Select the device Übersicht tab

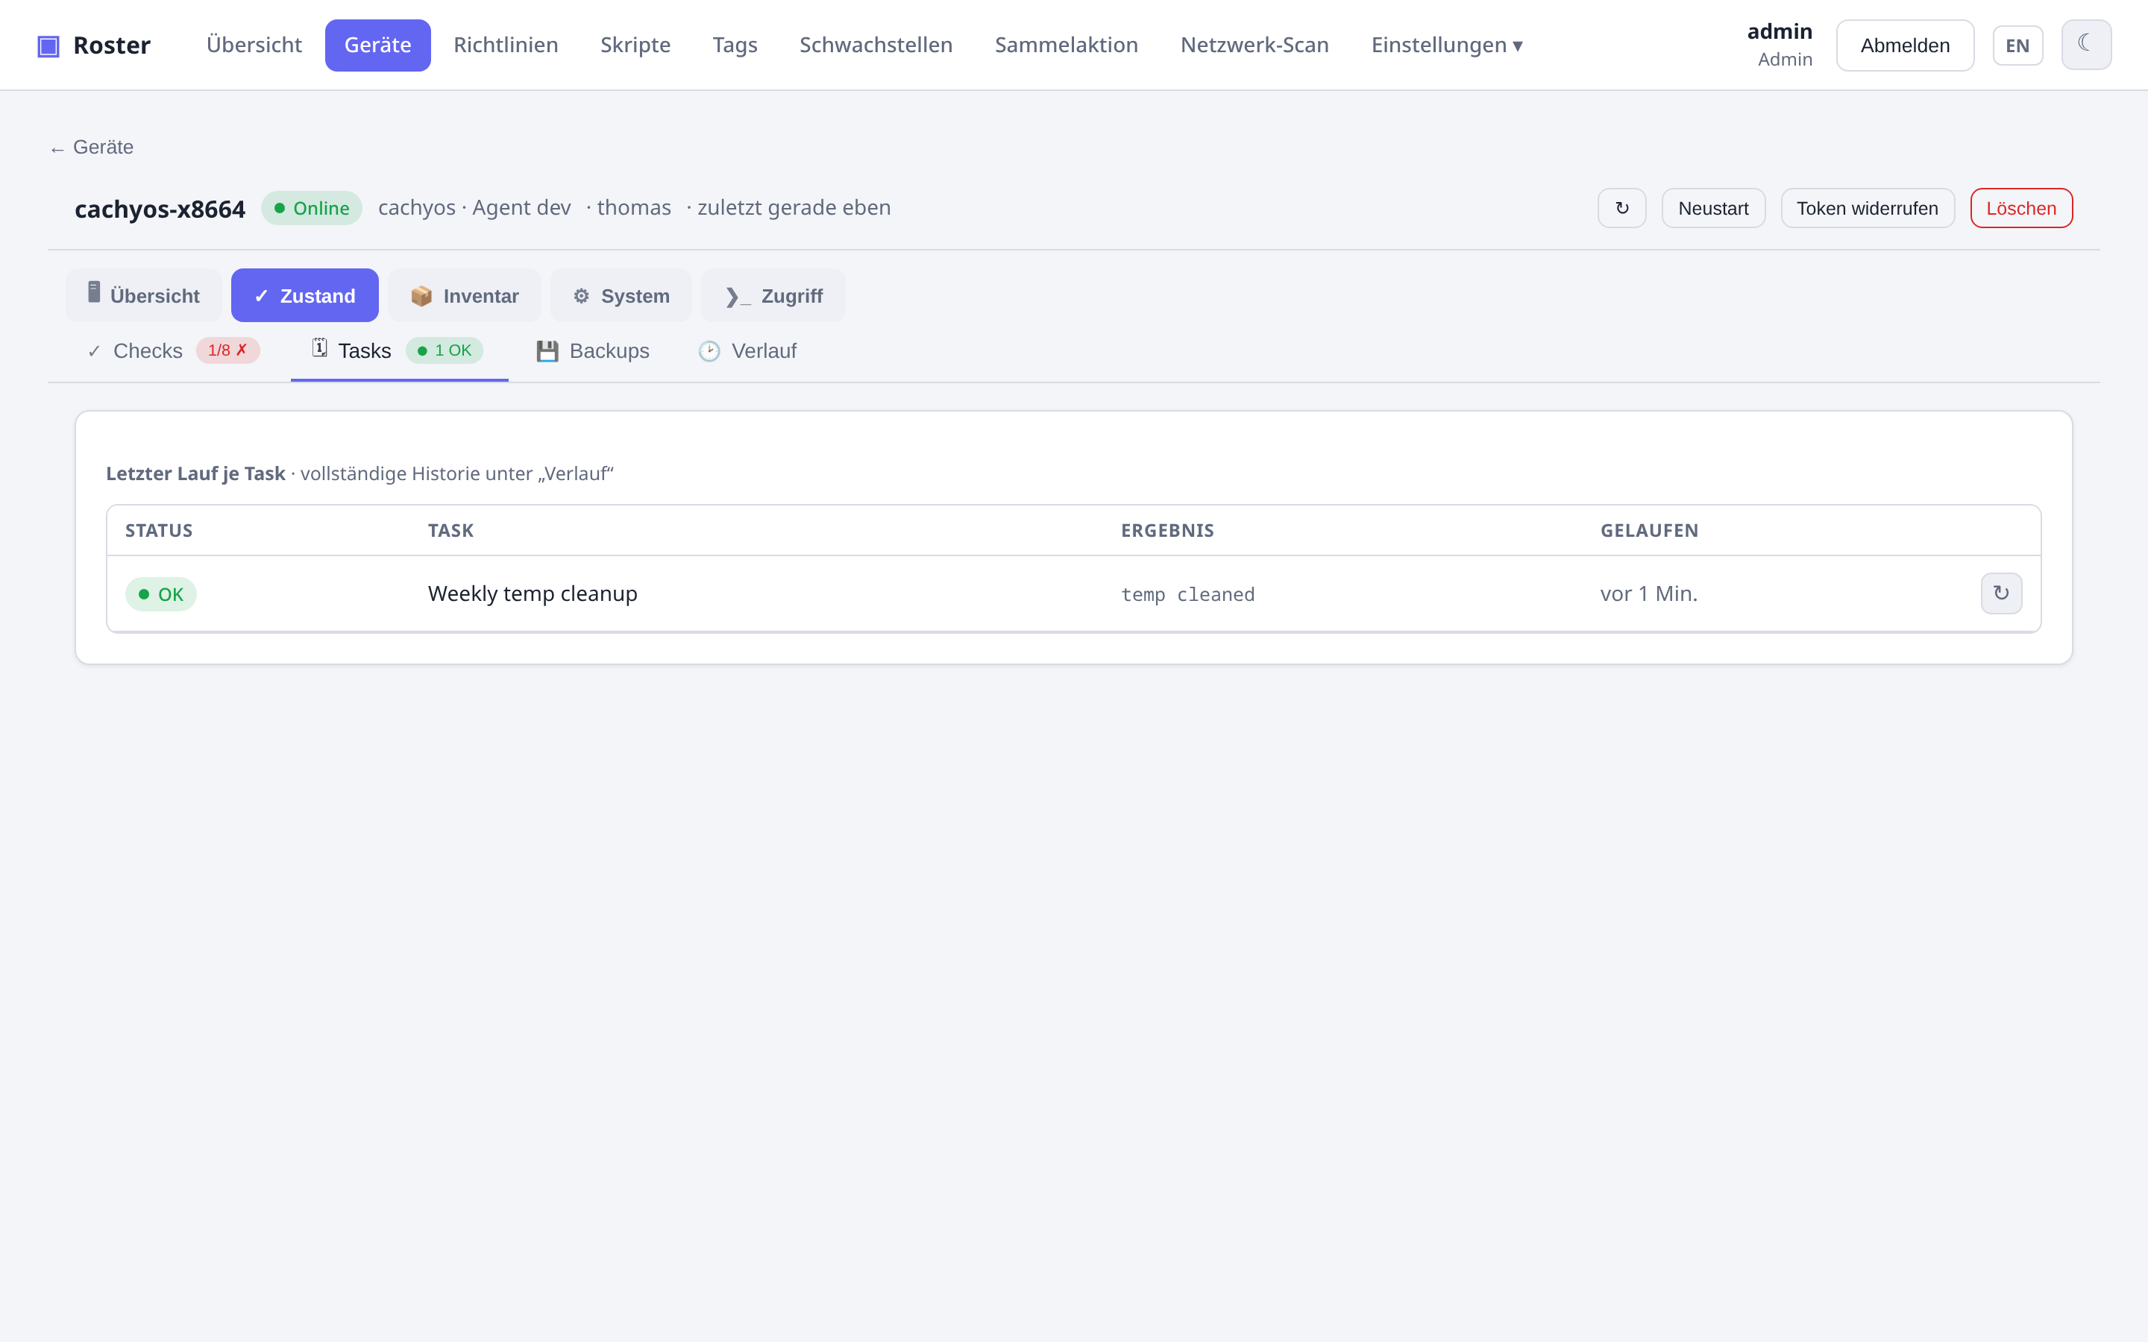144,295
